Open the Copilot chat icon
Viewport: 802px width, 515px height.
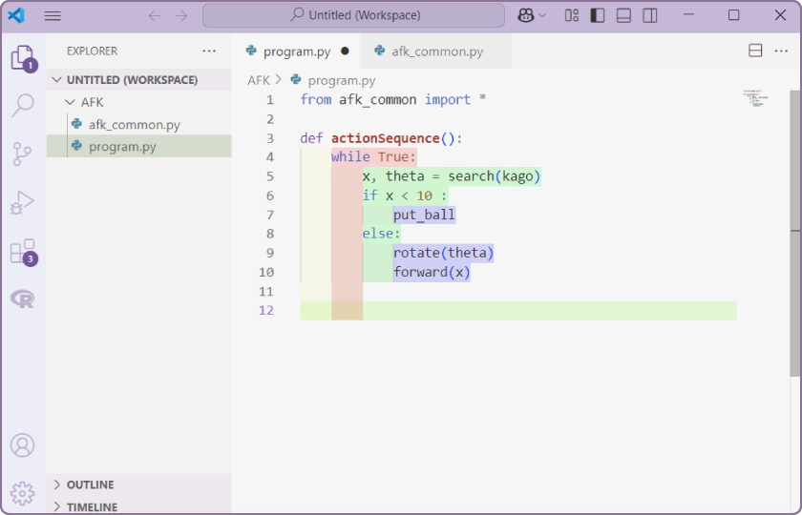pos(526,15)
